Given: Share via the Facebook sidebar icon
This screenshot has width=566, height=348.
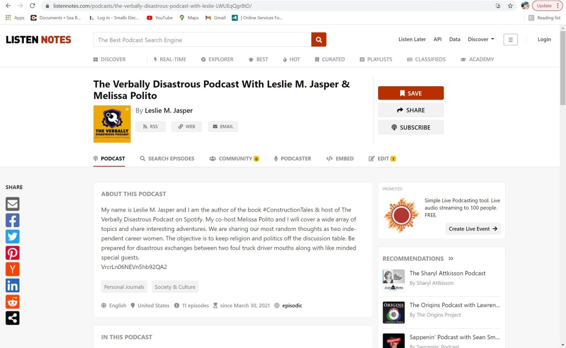Looking at the screenshot, I should [12, 220].
